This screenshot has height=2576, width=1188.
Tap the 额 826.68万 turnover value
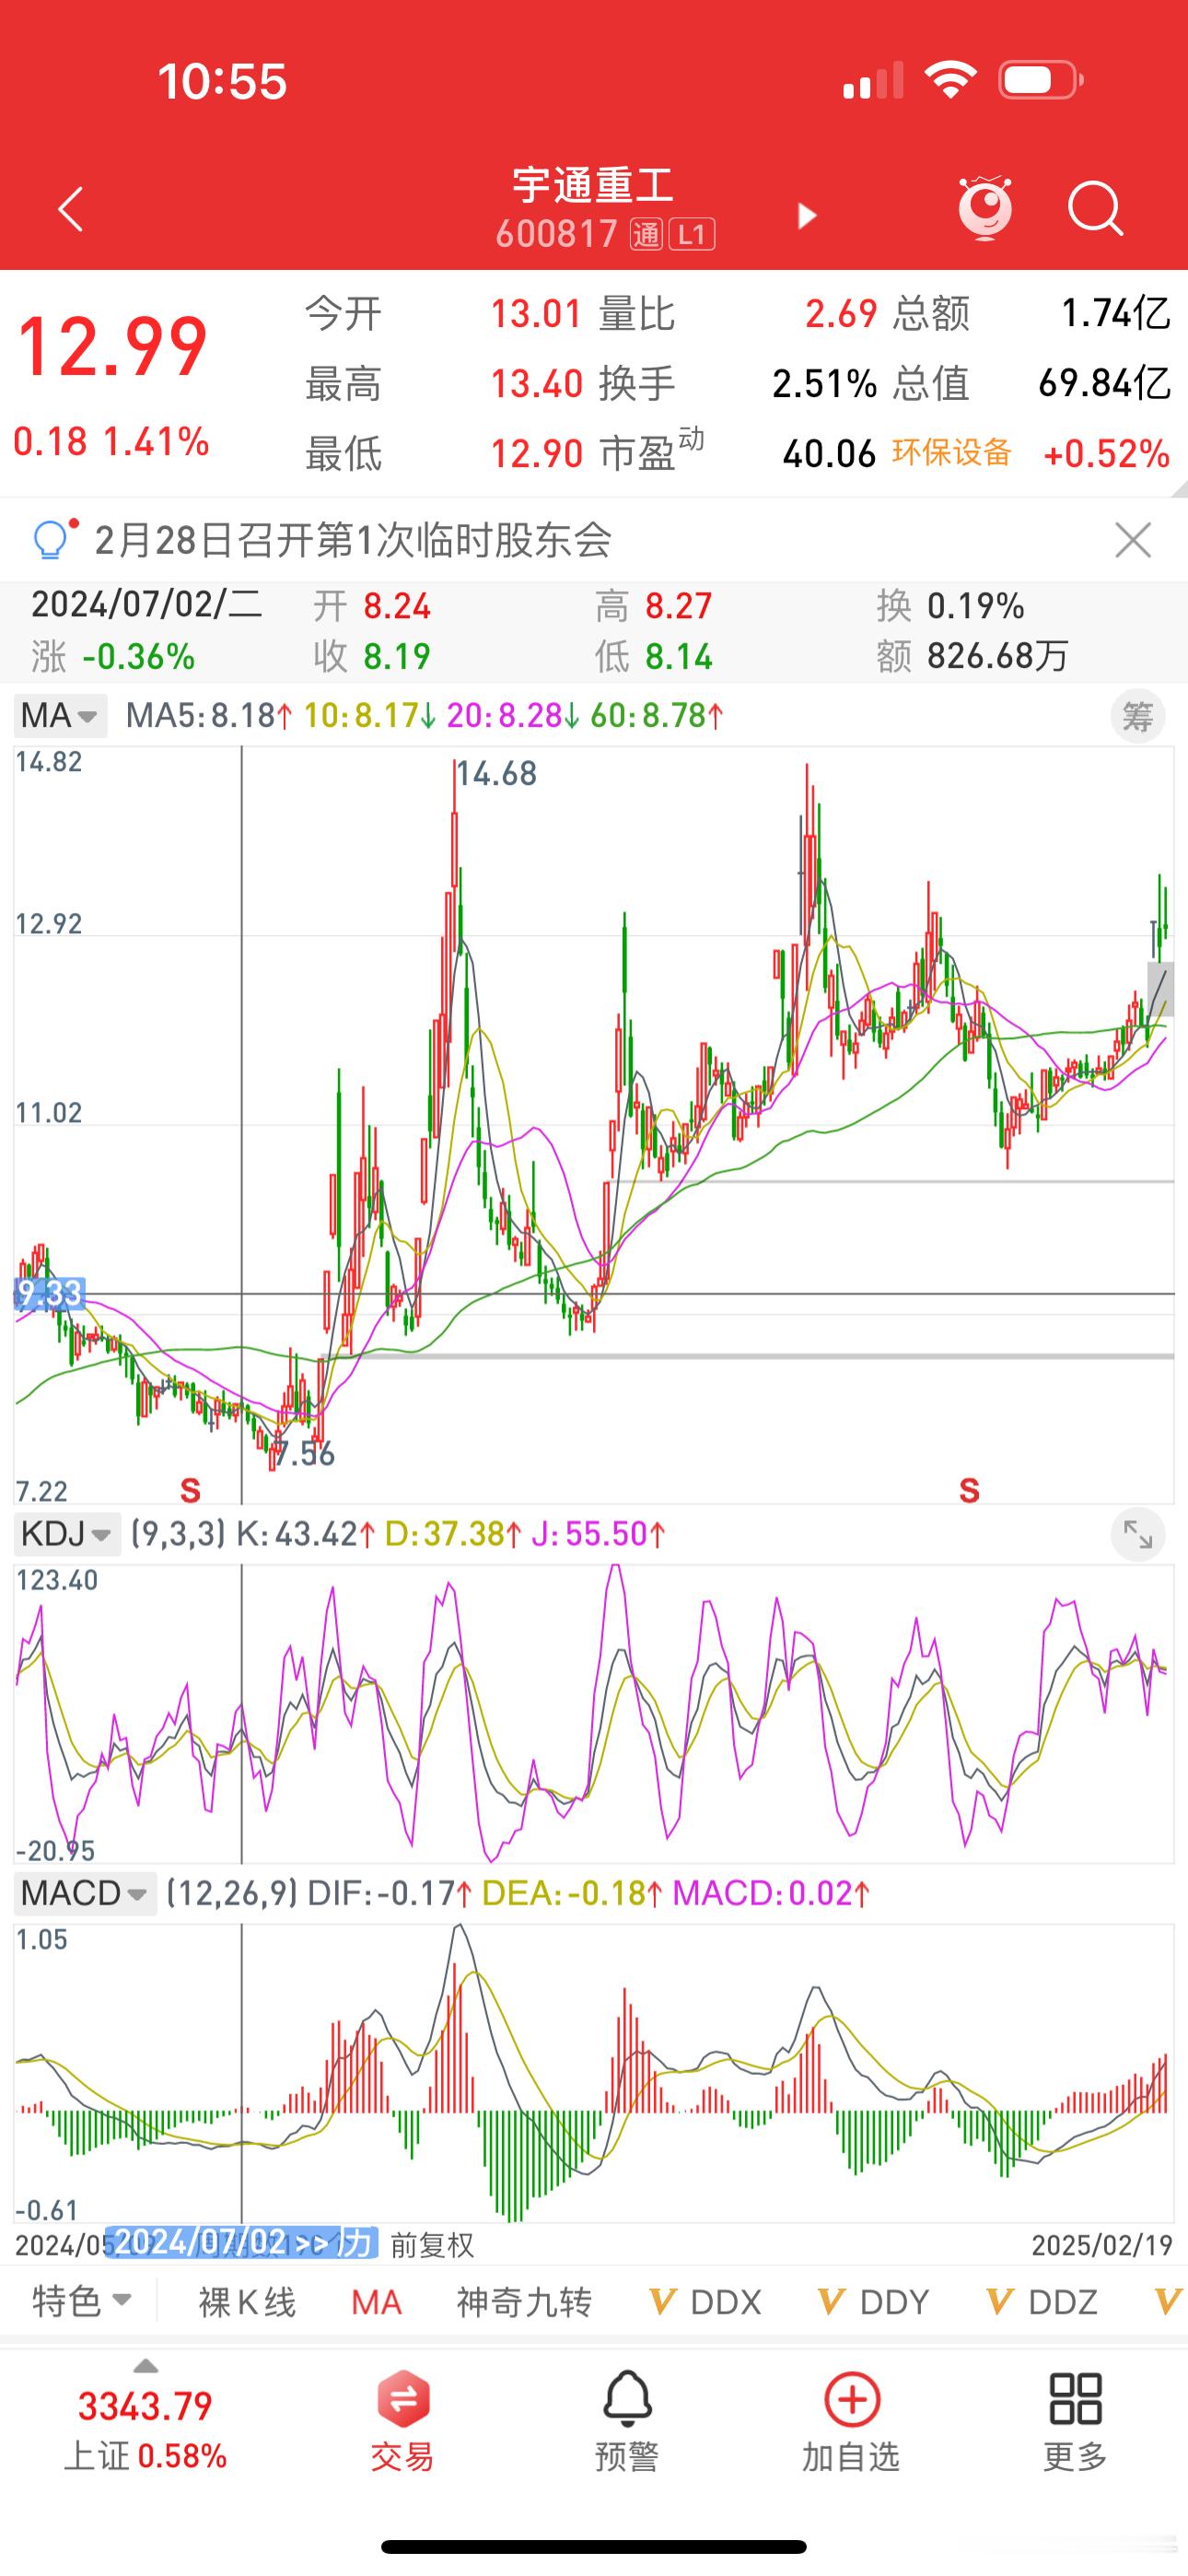972,656
